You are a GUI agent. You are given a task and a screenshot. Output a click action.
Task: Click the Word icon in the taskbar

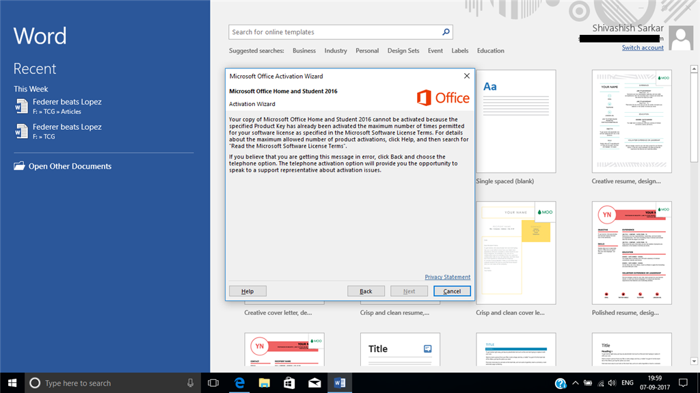[339, 383]
